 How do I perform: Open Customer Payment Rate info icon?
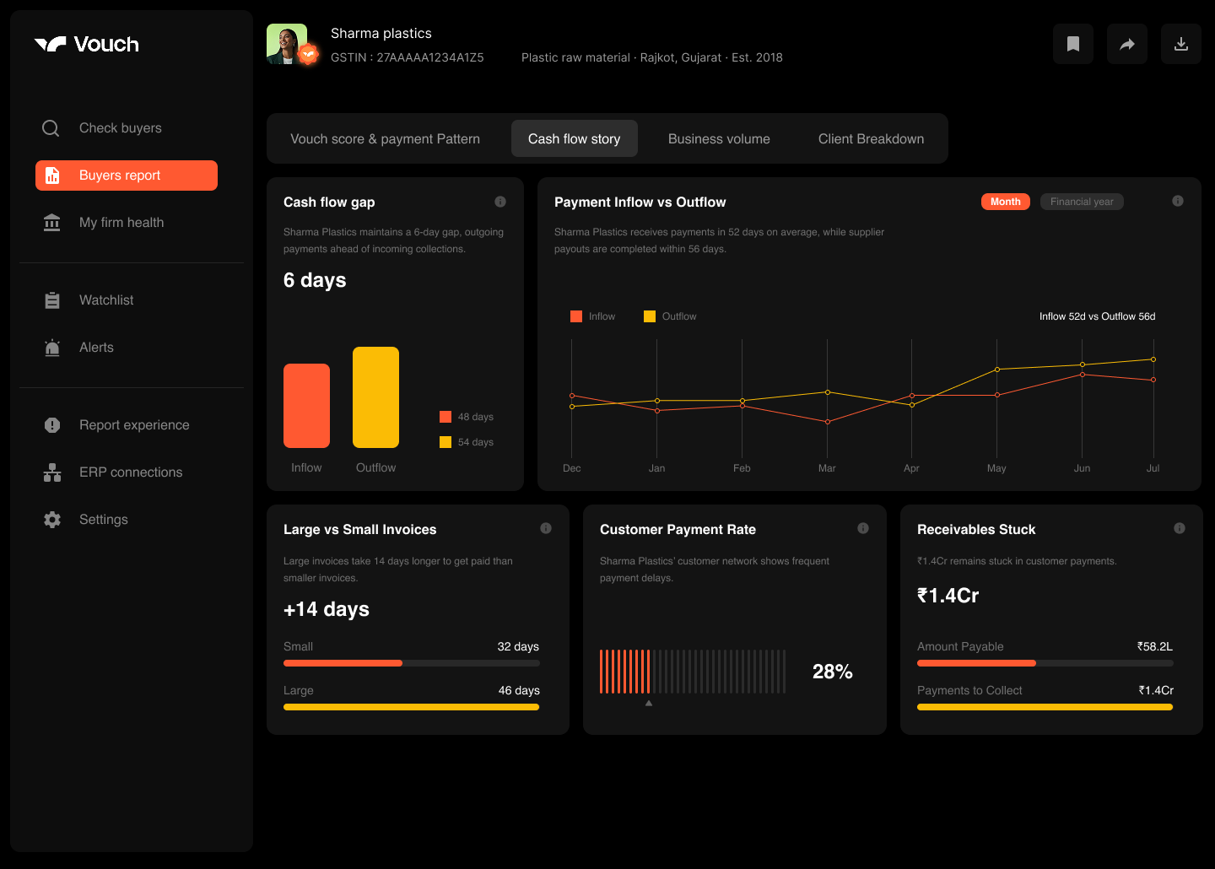tap(863, 528)
